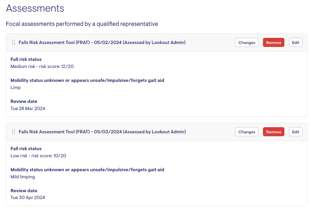The image size is (311, 211).
Task: Click drag handle of 05/03/2024 FRAT assessment
Action: point(14,132)
